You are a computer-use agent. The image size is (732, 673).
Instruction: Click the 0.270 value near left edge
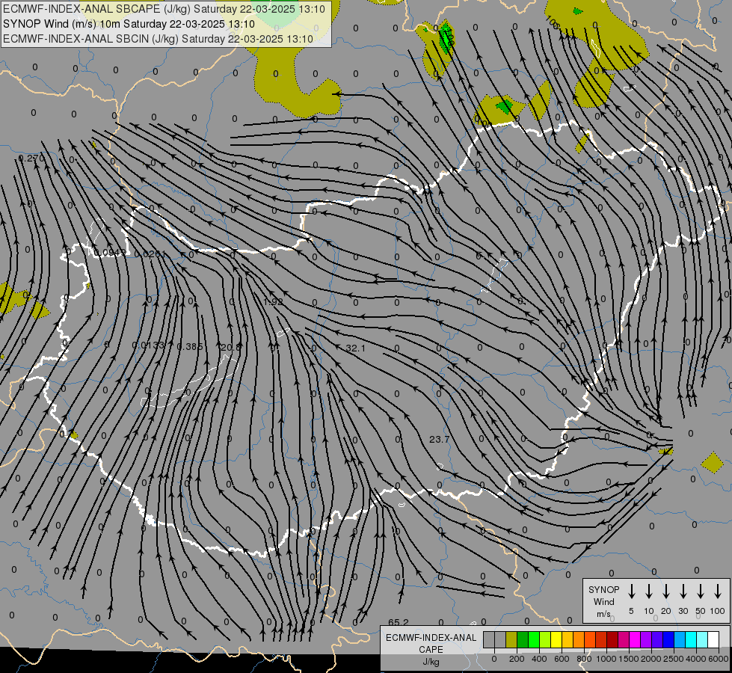tap(31, 159)
